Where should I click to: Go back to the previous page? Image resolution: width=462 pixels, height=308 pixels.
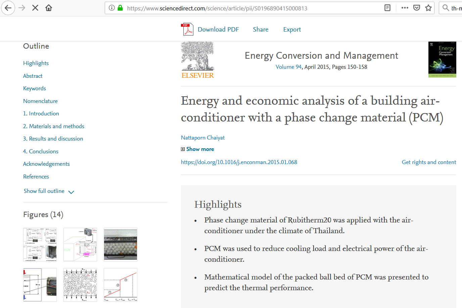(x=8, y=8)
